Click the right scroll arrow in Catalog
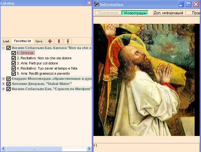This screenshot has width=201, height=152. click(x=89, y=149)
